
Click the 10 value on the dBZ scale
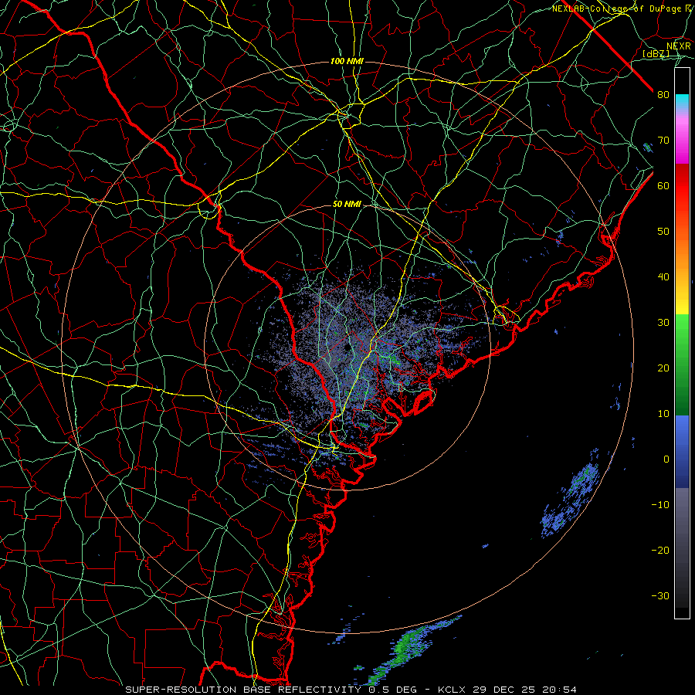tap(663, 414)
